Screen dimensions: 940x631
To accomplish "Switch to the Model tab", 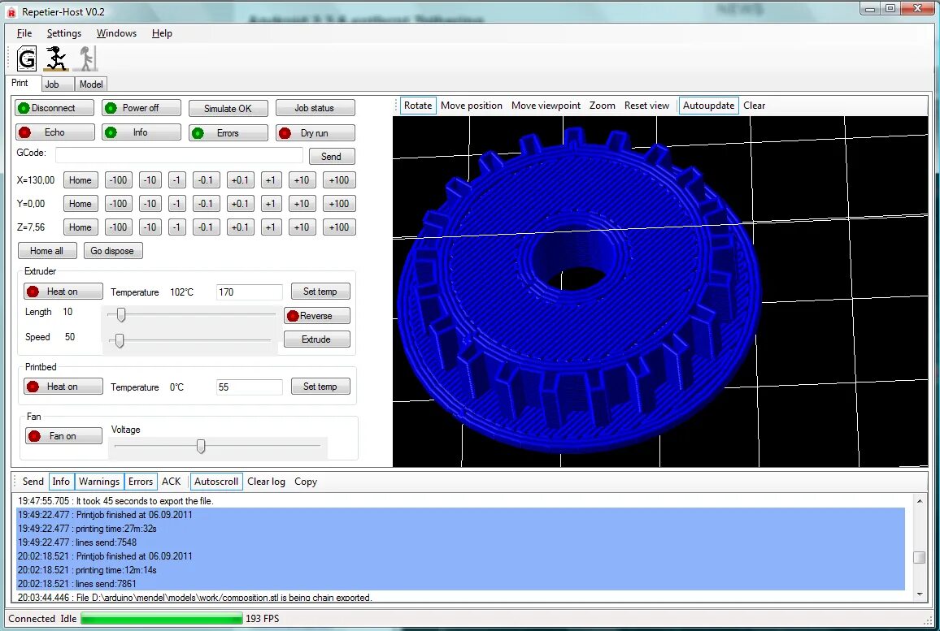I will click(x=91, y=84).
